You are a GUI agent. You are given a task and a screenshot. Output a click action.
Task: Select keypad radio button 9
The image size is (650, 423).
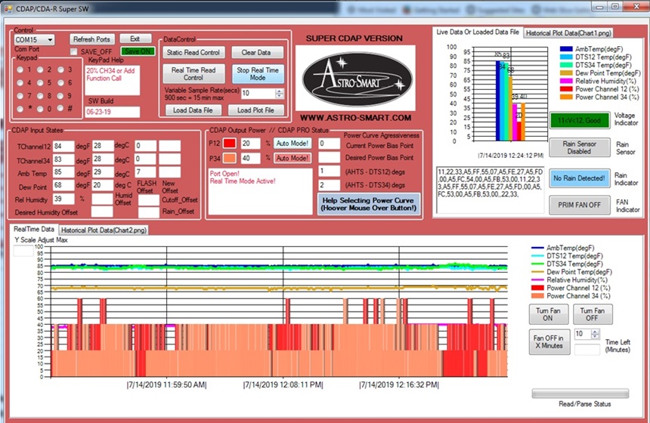61,96
